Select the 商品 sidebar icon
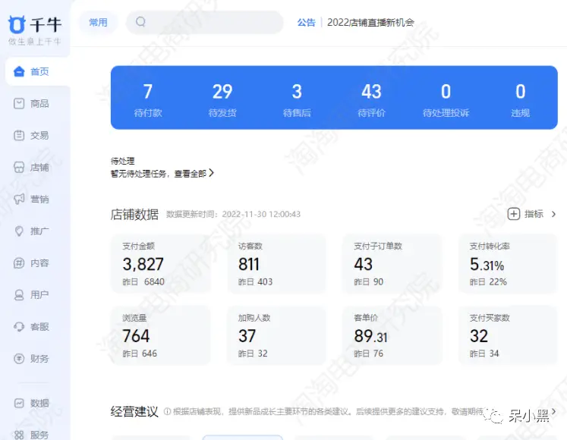 pos(19,103)
